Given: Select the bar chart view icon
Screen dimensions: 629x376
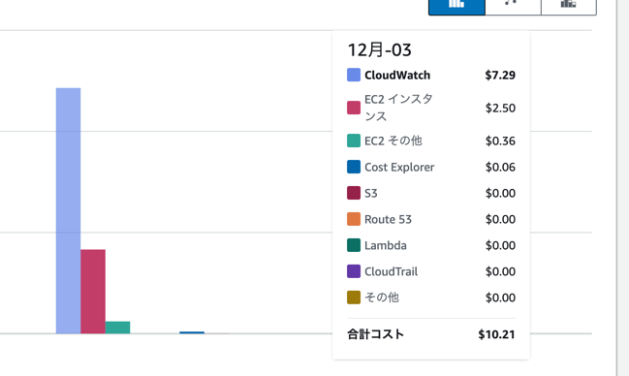Looking at the screenshot, I should click(x=456, y=7).
